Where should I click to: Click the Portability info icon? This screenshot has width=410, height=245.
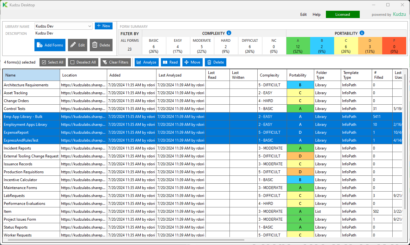tap(362, 33)
